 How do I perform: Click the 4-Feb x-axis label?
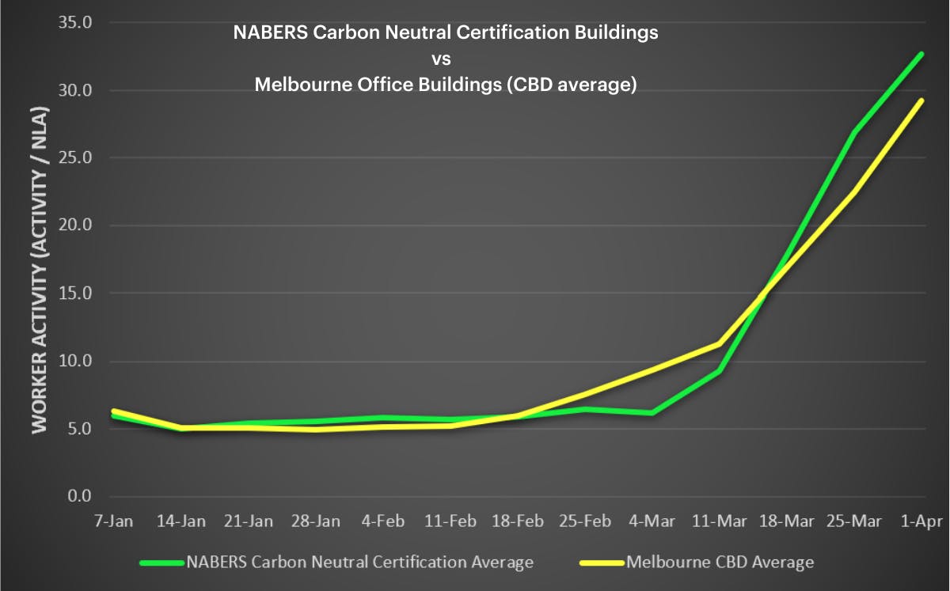pos(384,521)
